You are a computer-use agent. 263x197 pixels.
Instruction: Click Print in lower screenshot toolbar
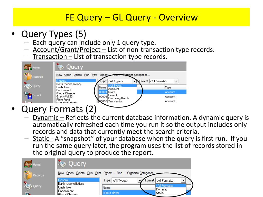click(x=98, y=173)
